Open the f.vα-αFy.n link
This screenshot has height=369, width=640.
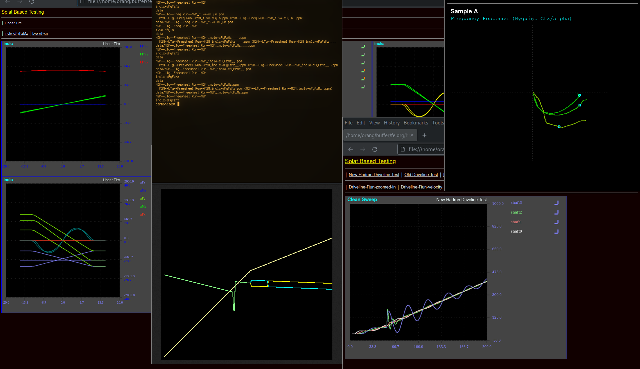pos(40,34)
